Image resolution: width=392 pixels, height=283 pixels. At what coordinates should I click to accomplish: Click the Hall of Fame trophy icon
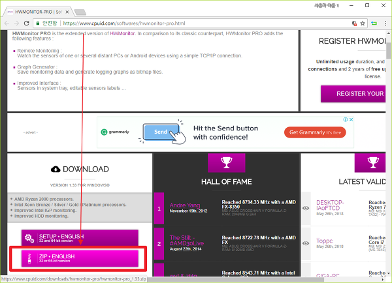[227, 162]
